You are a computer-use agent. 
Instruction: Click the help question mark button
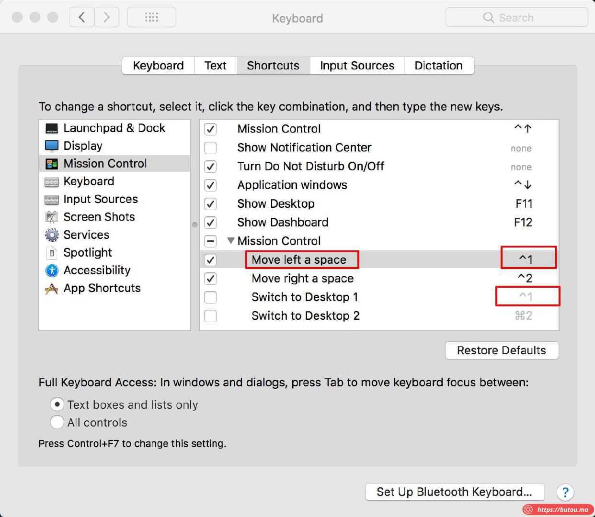[565, 492]
